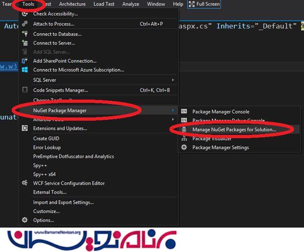Click the Connect to Server icon
The height and width of the screenshot is (252, 304).
tap(25, 43)
